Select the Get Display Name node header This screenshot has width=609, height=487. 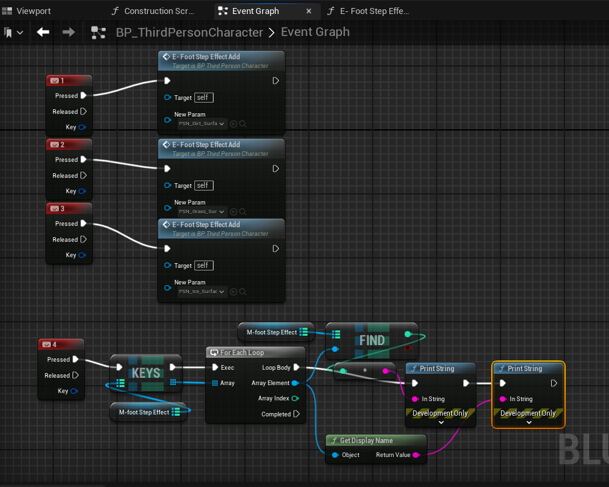point(376,440)
